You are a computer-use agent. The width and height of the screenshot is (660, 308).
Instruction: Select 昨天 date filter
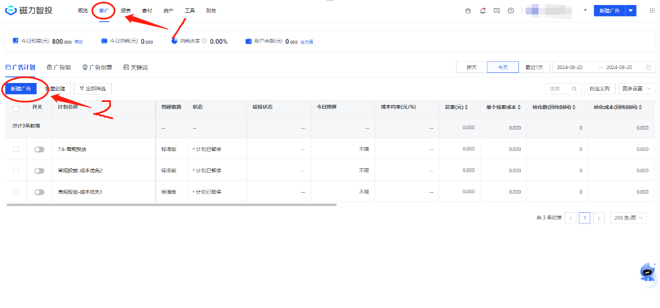coord(472,67)
